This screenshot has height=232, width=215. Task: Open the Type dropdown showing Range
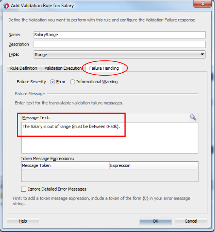click(120, 55)
